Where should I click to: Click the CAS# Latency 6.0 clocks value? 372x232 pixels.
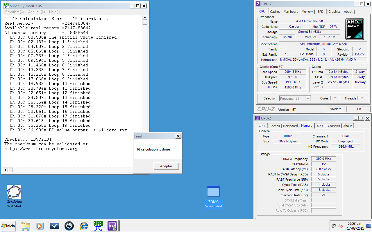(323, 169)
